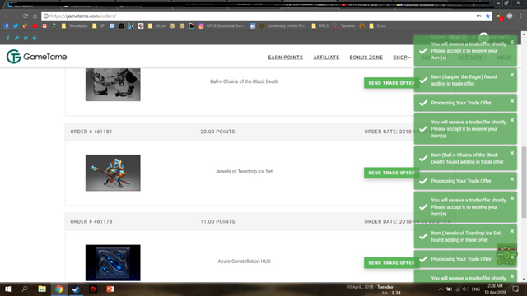
Task: Open the SP bookmarks folder
Action: (x=99, y=25)
